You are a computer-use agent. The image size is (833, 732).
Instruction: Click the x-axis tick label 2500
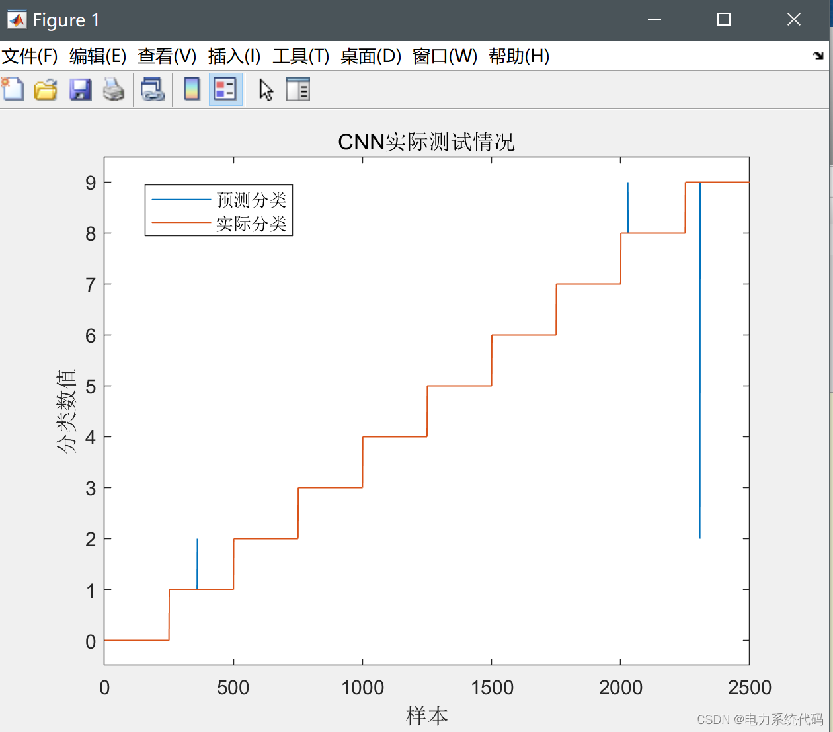pos(749,688)
